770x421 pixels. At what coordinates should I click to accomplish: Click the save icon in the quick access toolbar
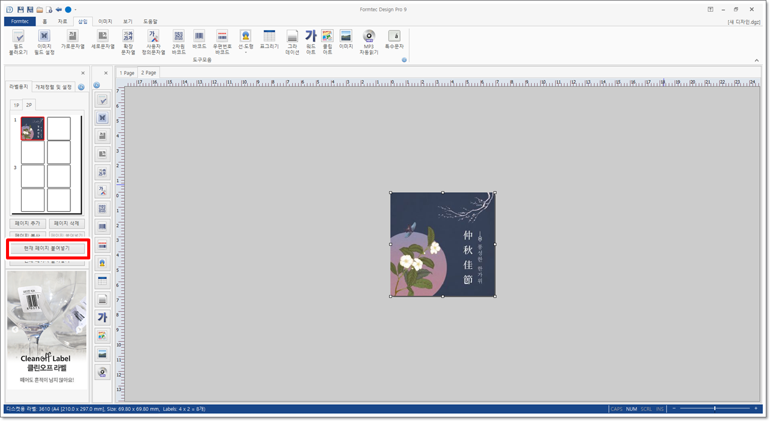pyautogui.click(x=20, y=10)
